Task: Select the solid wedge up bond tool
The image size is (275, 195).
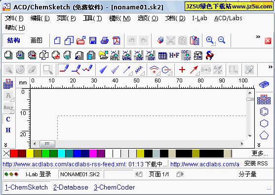Action: click(103, 70)
